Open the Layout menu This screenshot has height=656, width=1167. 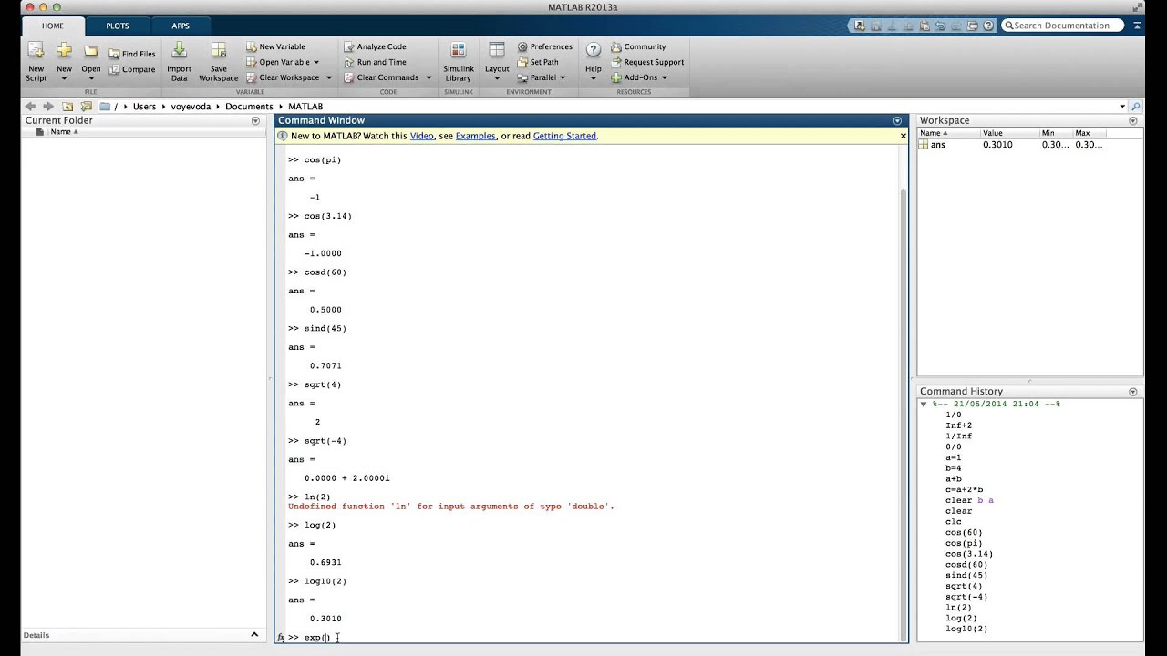pyautogui.click(x=497, y=61)
